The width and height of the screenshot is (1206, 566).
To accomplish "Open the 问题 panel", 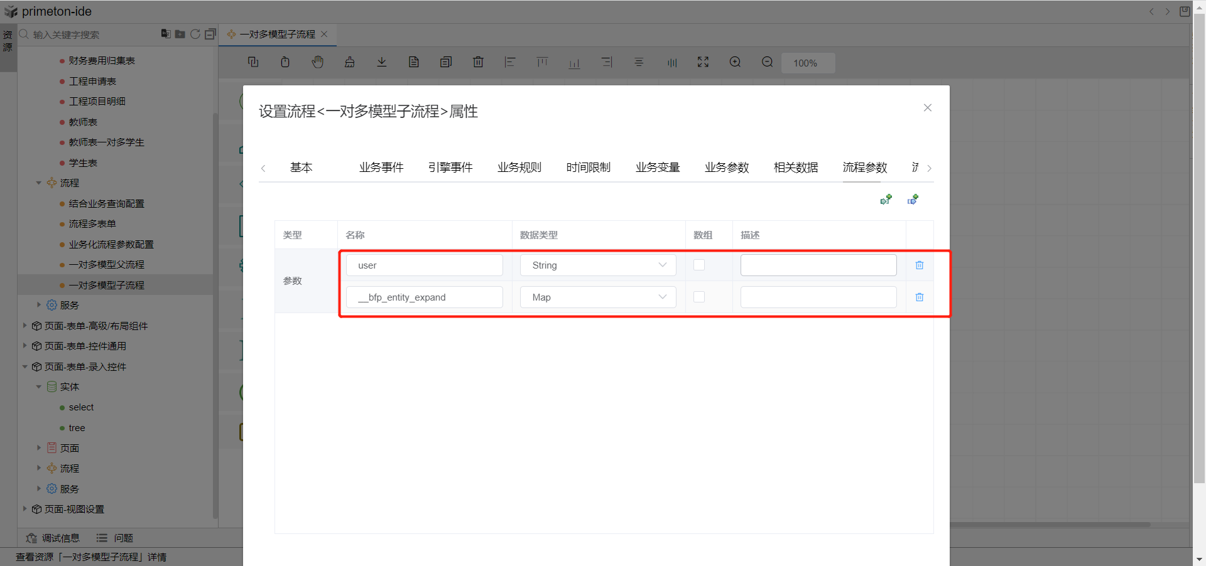I will coord(116,538).
